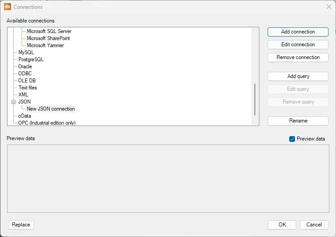Select OLE DB connection type
Viewport: 336px width, 237px height.
pos(27,81)
